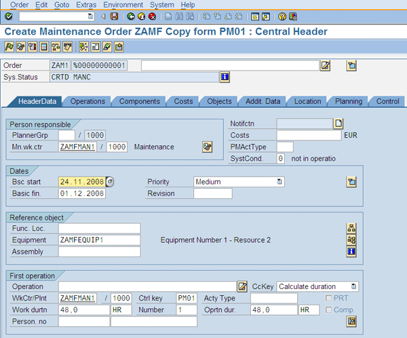Open long text editor beside order description
407x338 pixels.
pyautogui.click(x=326, y=65)
